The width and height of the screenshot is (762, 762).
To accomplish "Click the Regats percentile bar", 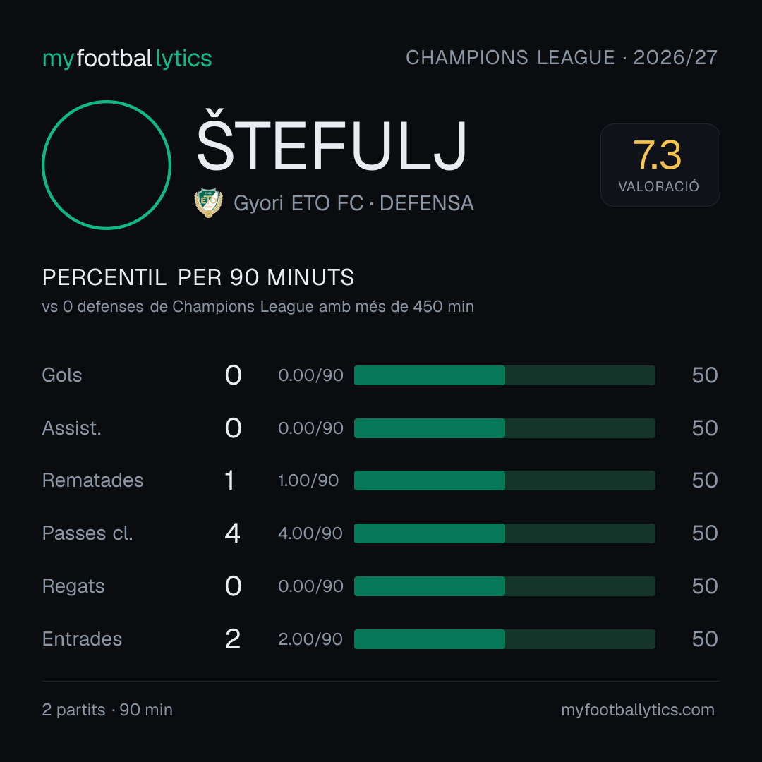I will tap(504, 586).
